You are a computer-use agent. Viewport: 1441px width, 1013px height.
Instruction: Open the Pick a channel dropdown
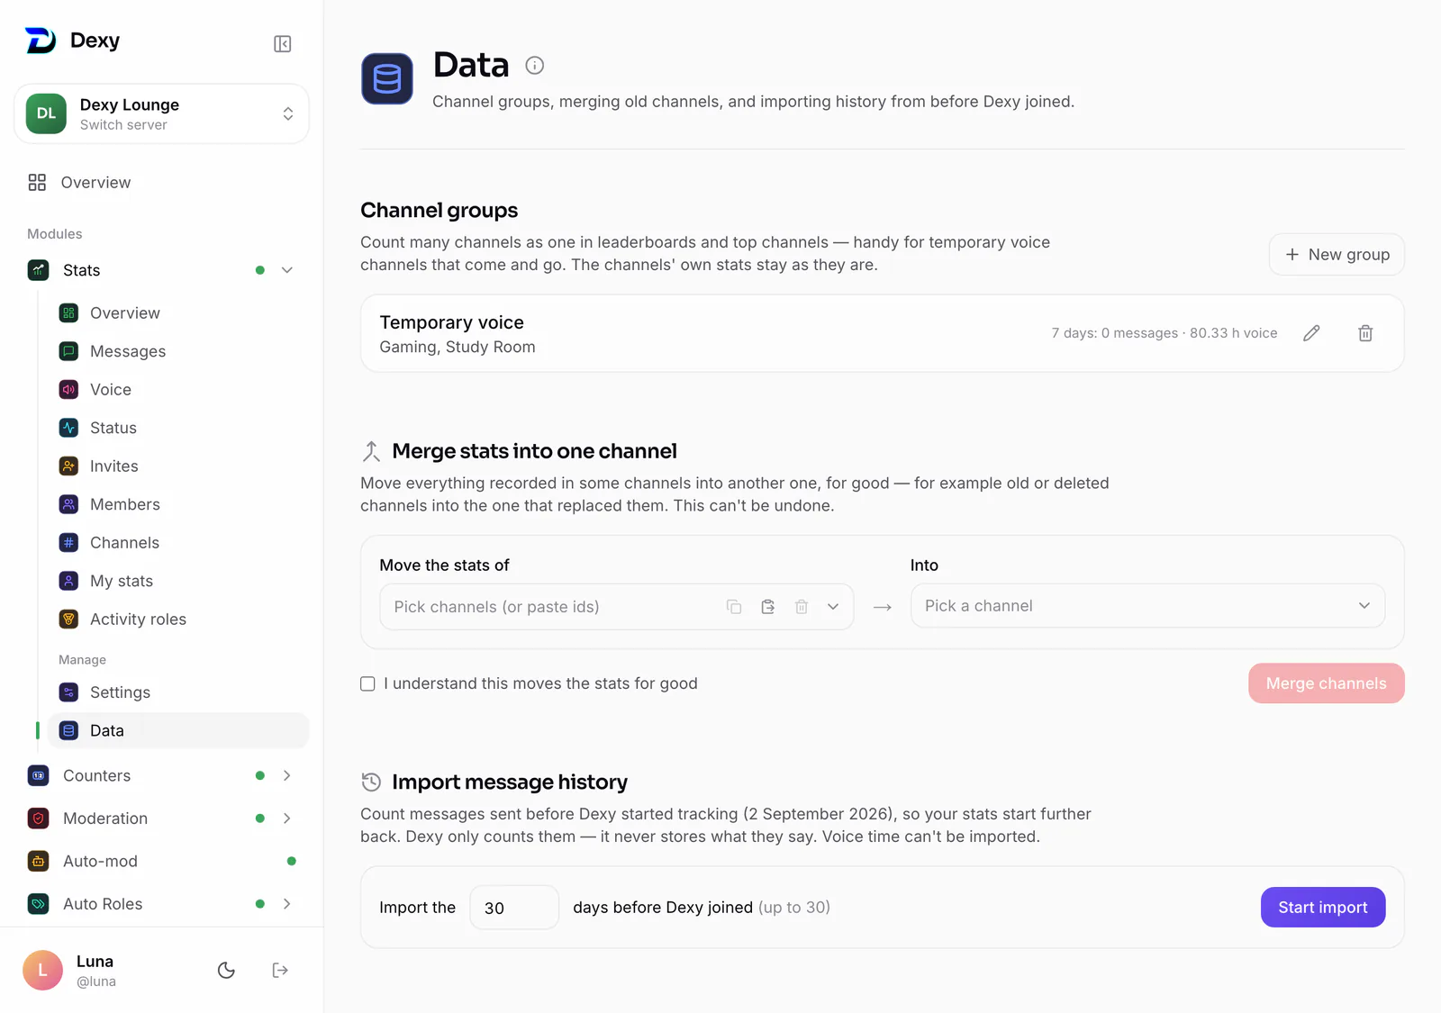click(1147, 606)
